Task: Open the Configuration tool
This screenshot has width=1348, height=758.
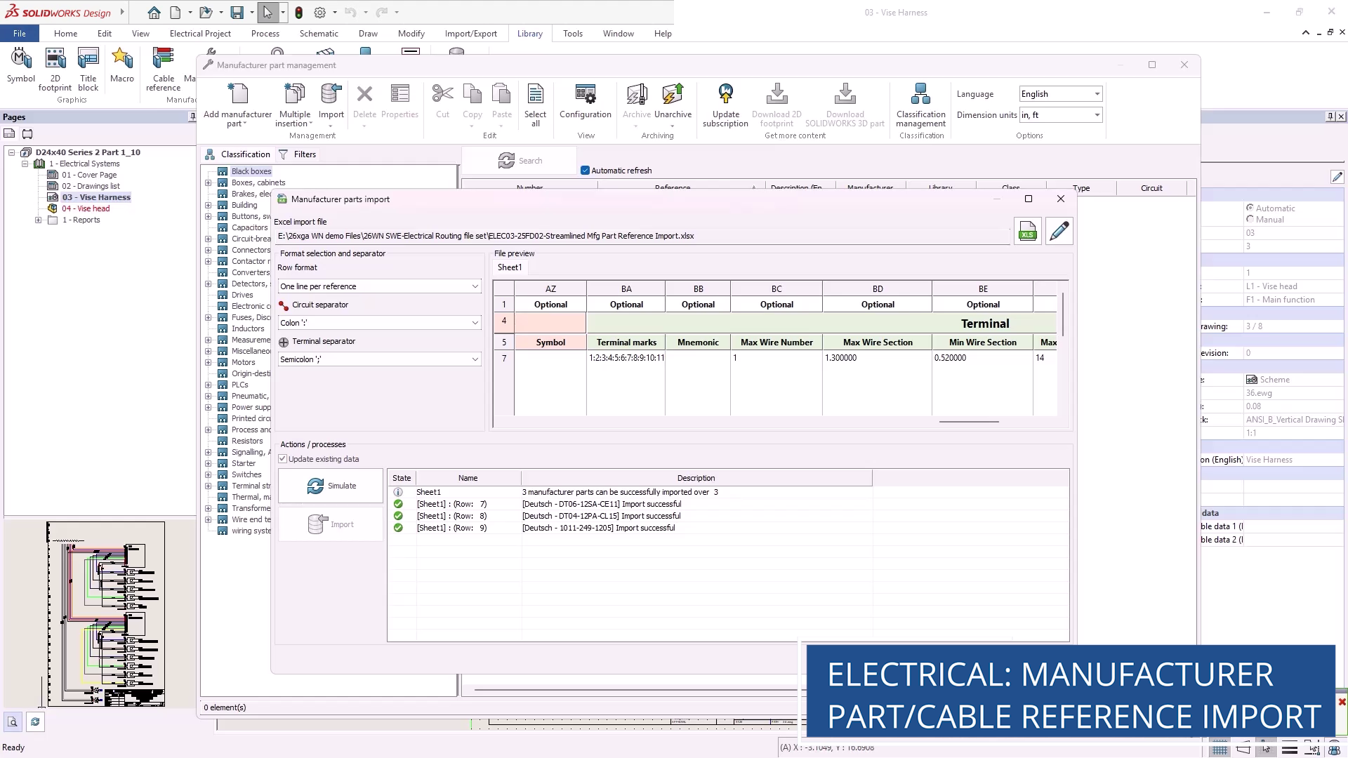Action: 585,95
